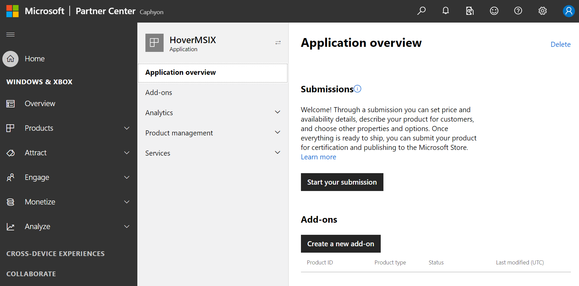This screenshot has height=286, width=579.
Task: Open the search magnifier icon
Action: pos(421,11)
